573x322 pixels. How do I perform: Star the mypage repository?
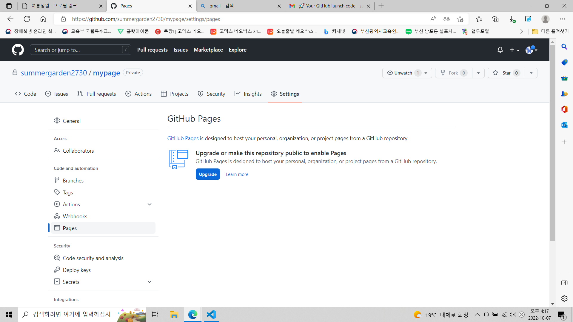pyautogui.click(x=506, y=73)
